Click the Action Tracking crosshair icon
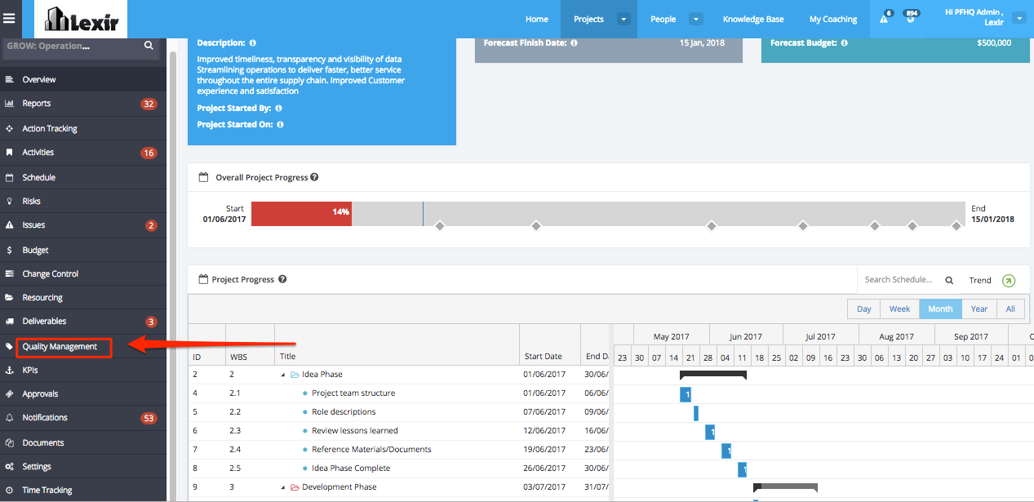1034x502 pixels. (9, 128)
